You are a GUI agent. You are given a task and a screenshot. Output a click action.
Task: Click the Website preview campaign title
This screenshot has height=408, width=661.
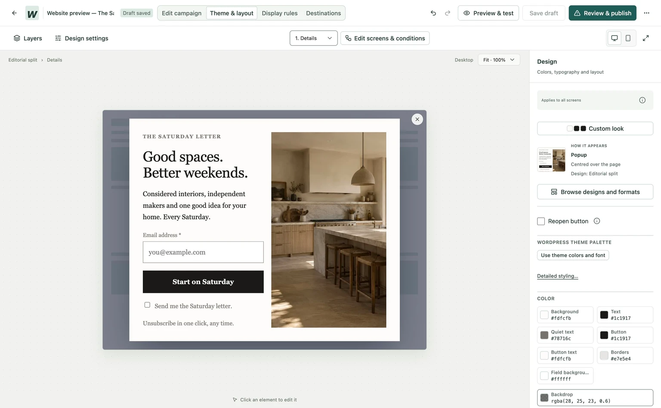[x=80, y=13]
